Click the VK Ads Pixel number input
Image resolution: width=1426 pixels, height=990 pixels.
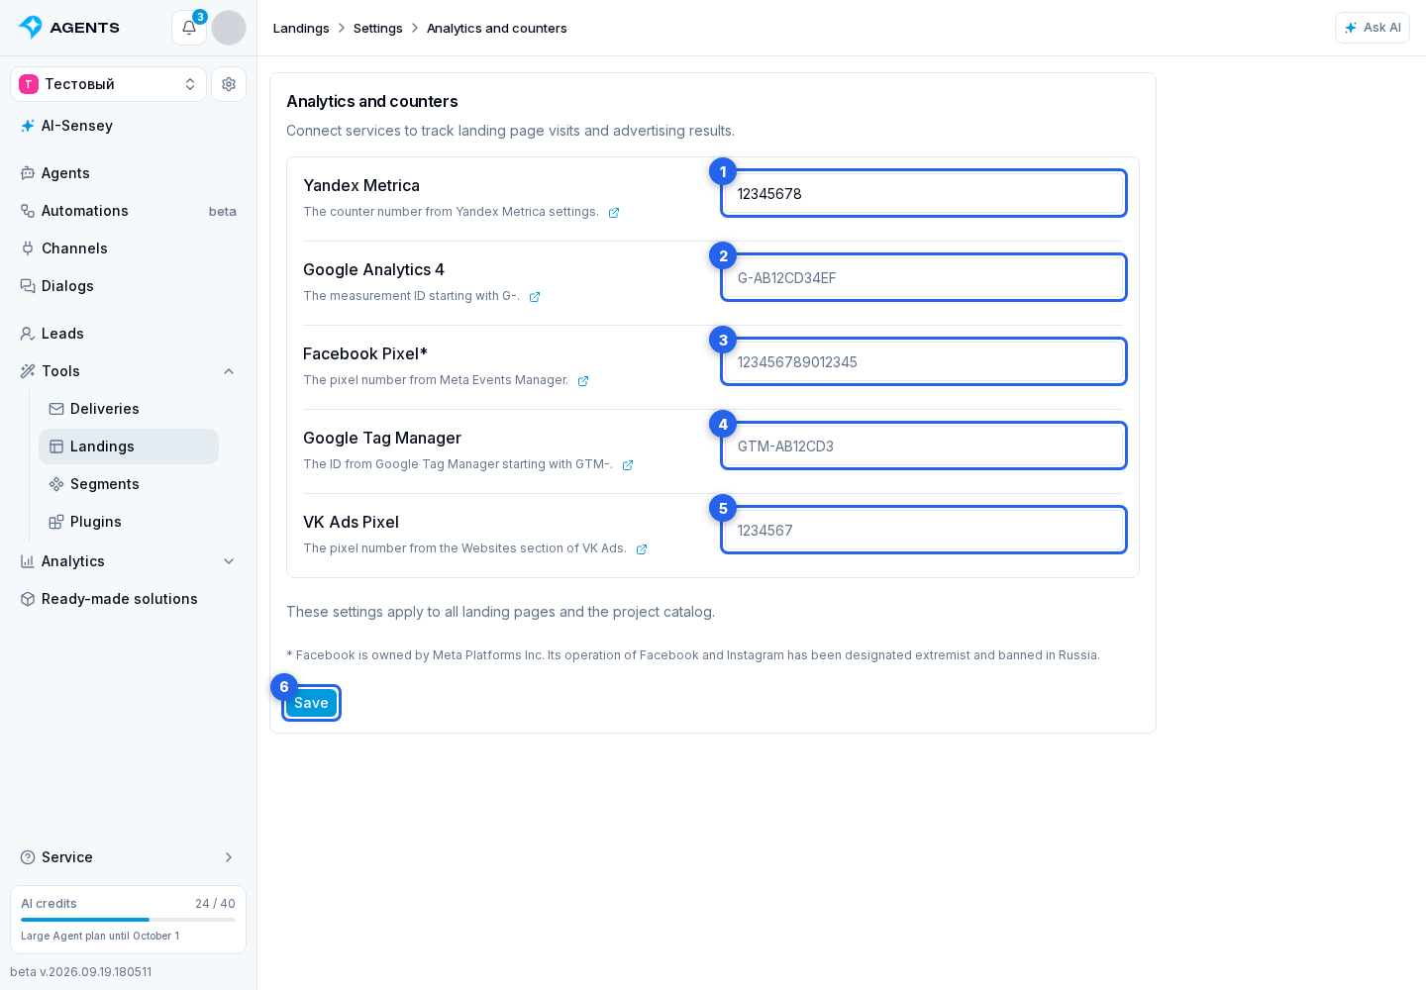(924, 530)
